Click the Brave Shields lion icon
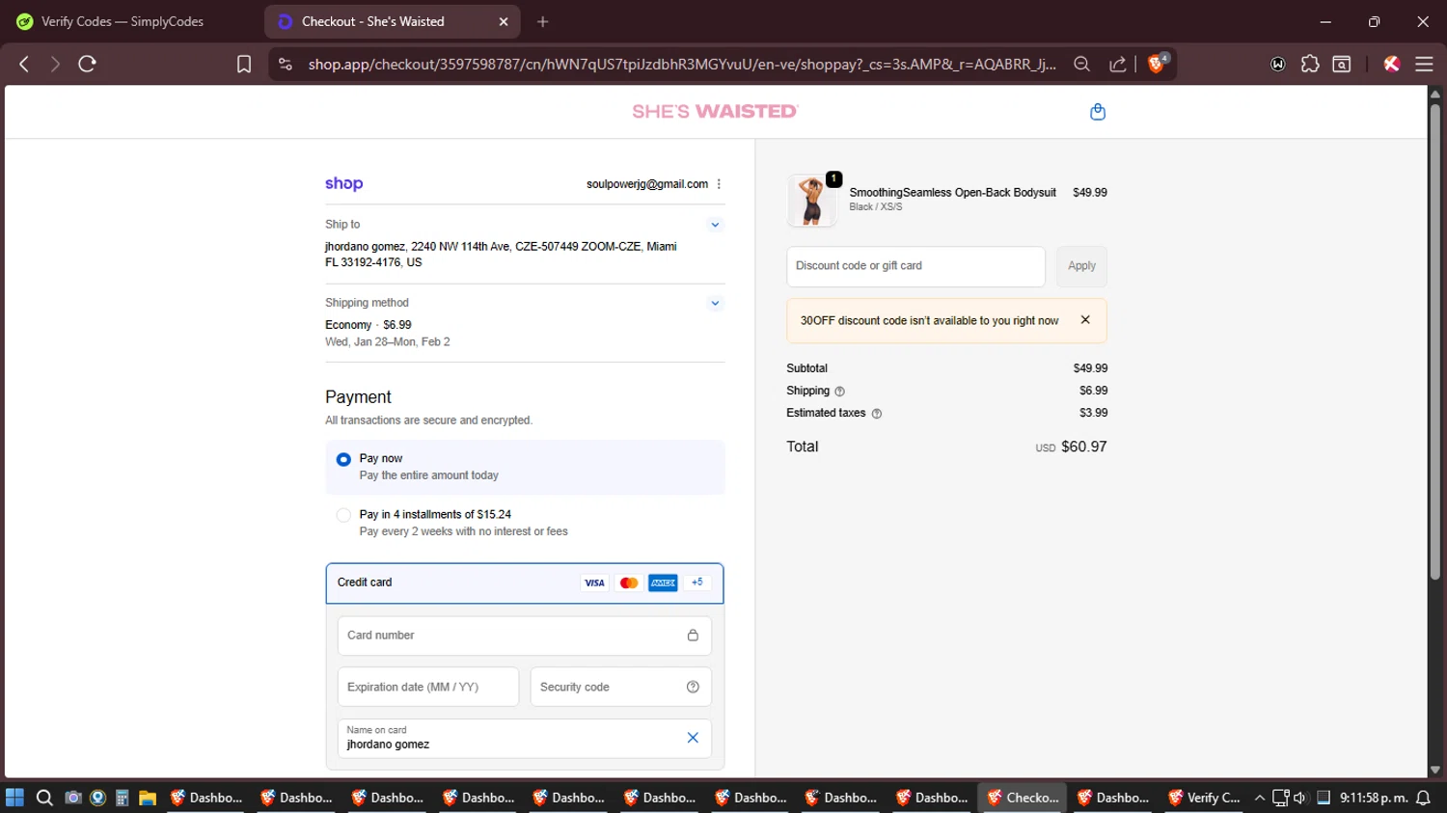Viewport: 1447px width, 813px height. [x=1157, y=64]
